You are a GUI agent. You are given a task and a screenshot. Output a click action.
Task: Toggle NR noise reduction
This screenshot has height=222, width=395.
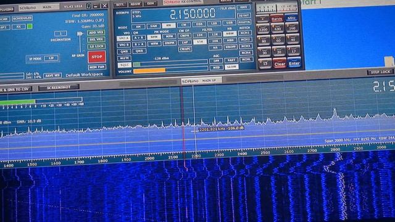215,47
